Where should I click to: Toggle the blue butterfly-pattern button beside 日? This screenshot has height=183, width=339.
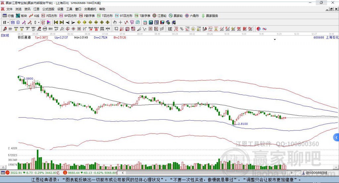pos(13,22)
